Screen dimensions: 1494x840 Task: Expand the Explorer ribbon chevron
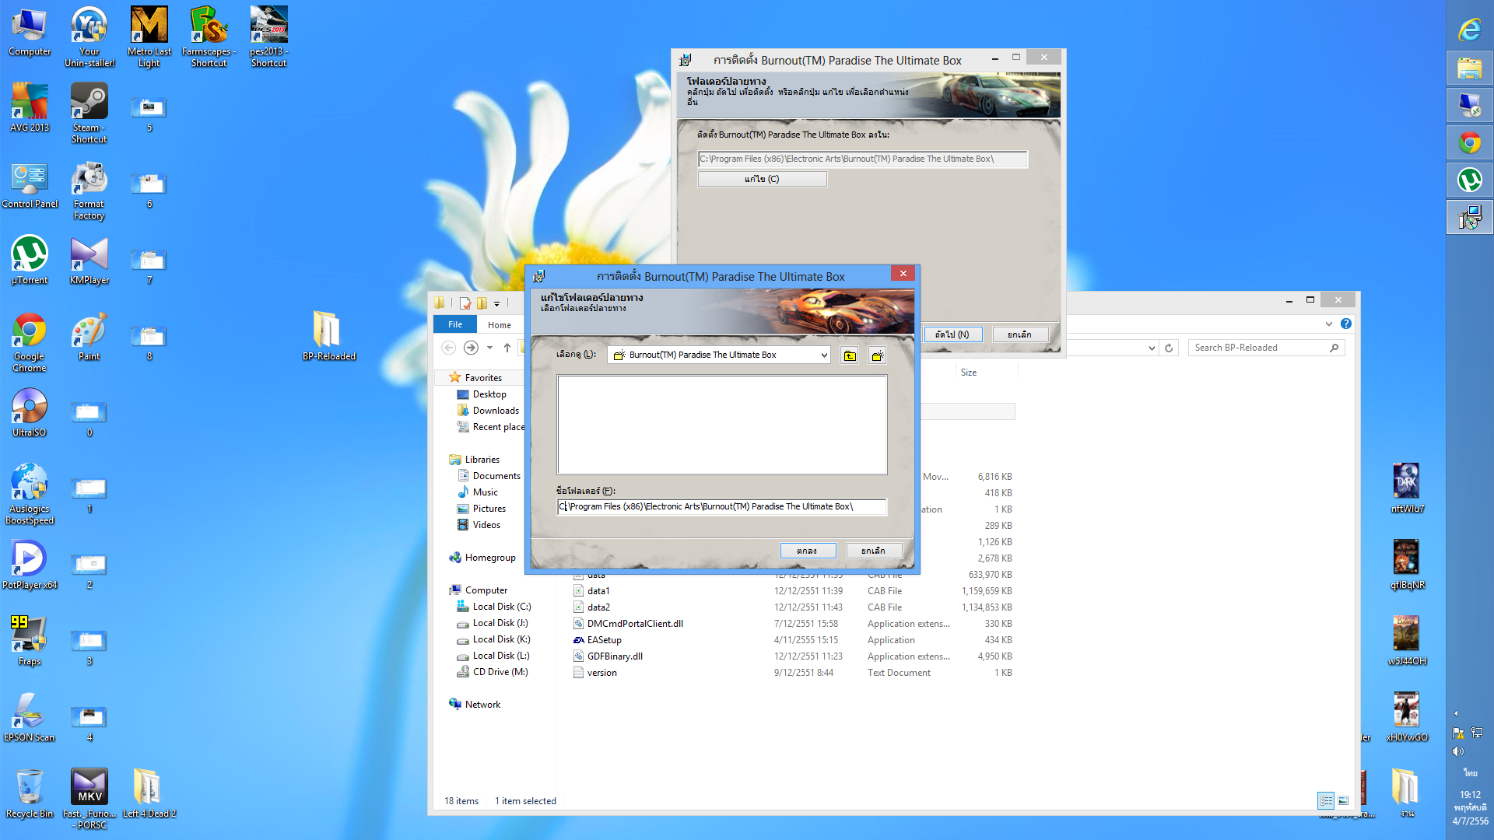coord(1328,324)
